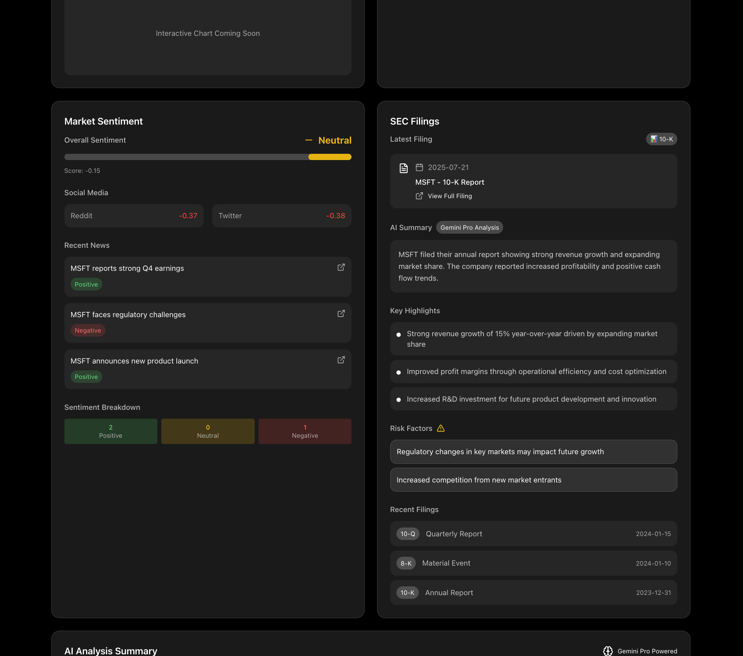The width and height of the screenshot is (743, 656).
Task: Click the regulatory changes risk factor
Action: coord(533,452)
